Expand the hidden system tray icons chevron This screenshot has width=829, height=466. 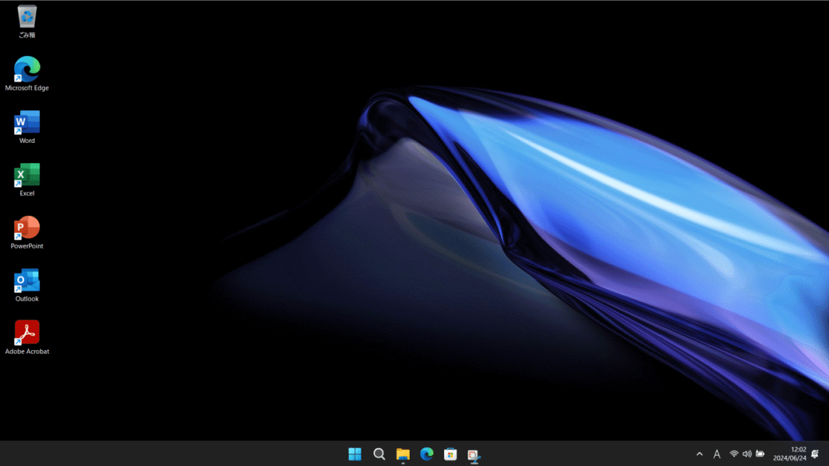(x=699, y=454)
